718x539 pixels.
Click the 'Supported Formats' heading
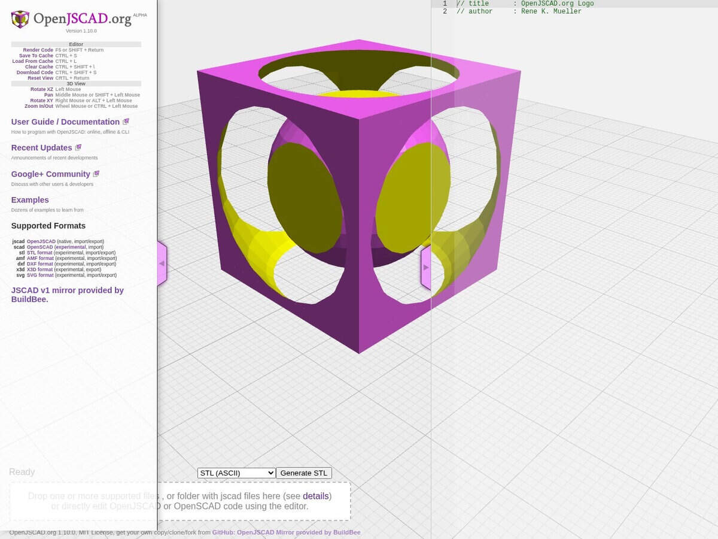pos(48,226)
